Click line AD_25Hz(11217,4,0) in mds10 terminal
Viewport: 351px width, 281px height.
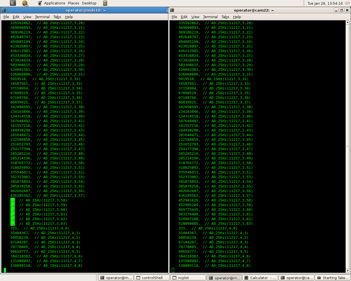tap(40, 228)
